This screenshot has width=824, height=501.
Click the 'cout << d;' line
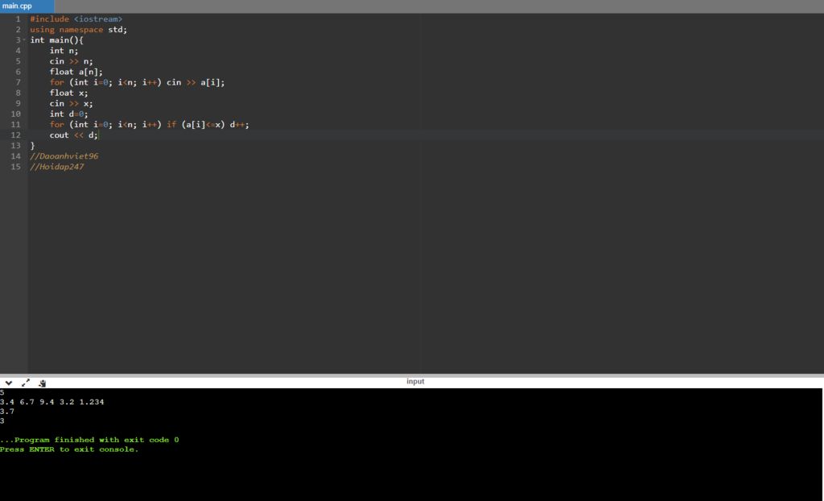point(73,135)
